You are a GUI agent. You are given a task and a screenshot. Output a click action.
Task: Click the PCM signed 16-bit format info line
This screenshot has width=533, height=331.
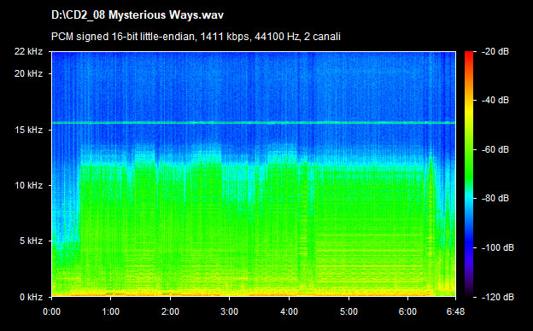click(196, 37)
